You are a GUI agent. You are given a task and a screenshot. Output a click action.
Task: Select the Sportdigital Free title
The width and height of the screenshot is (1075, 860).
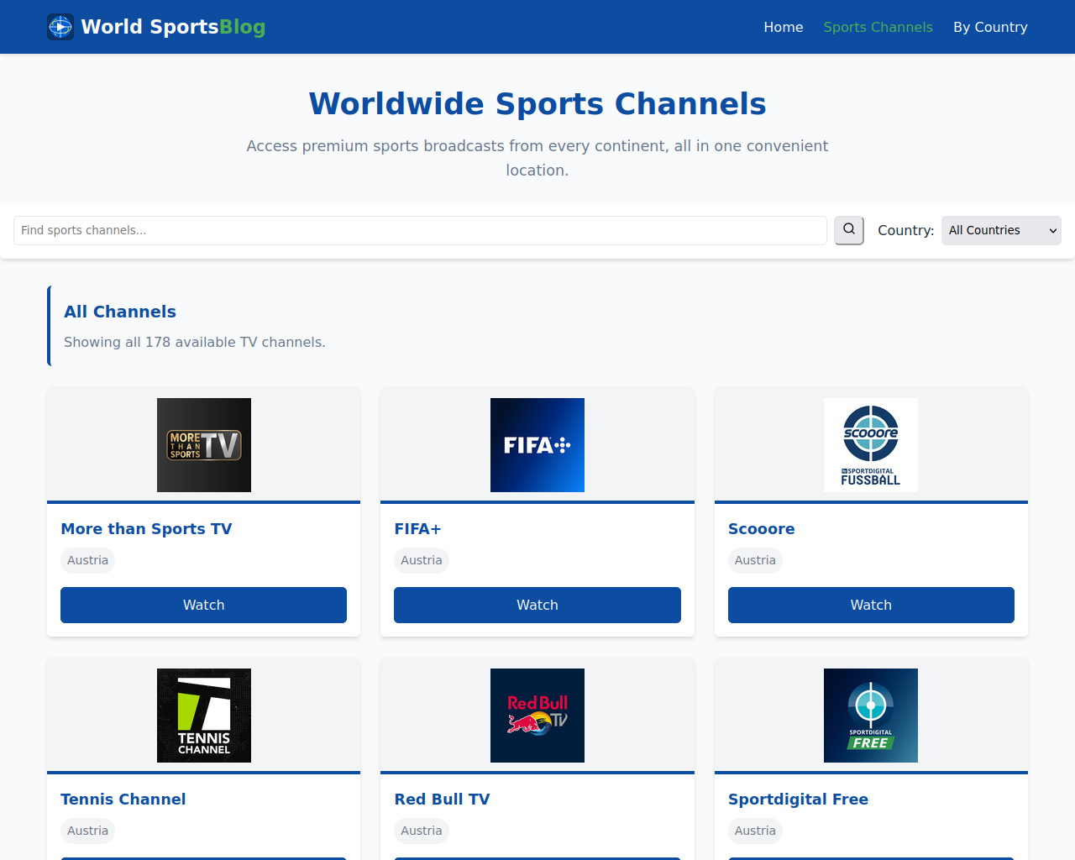798,799
